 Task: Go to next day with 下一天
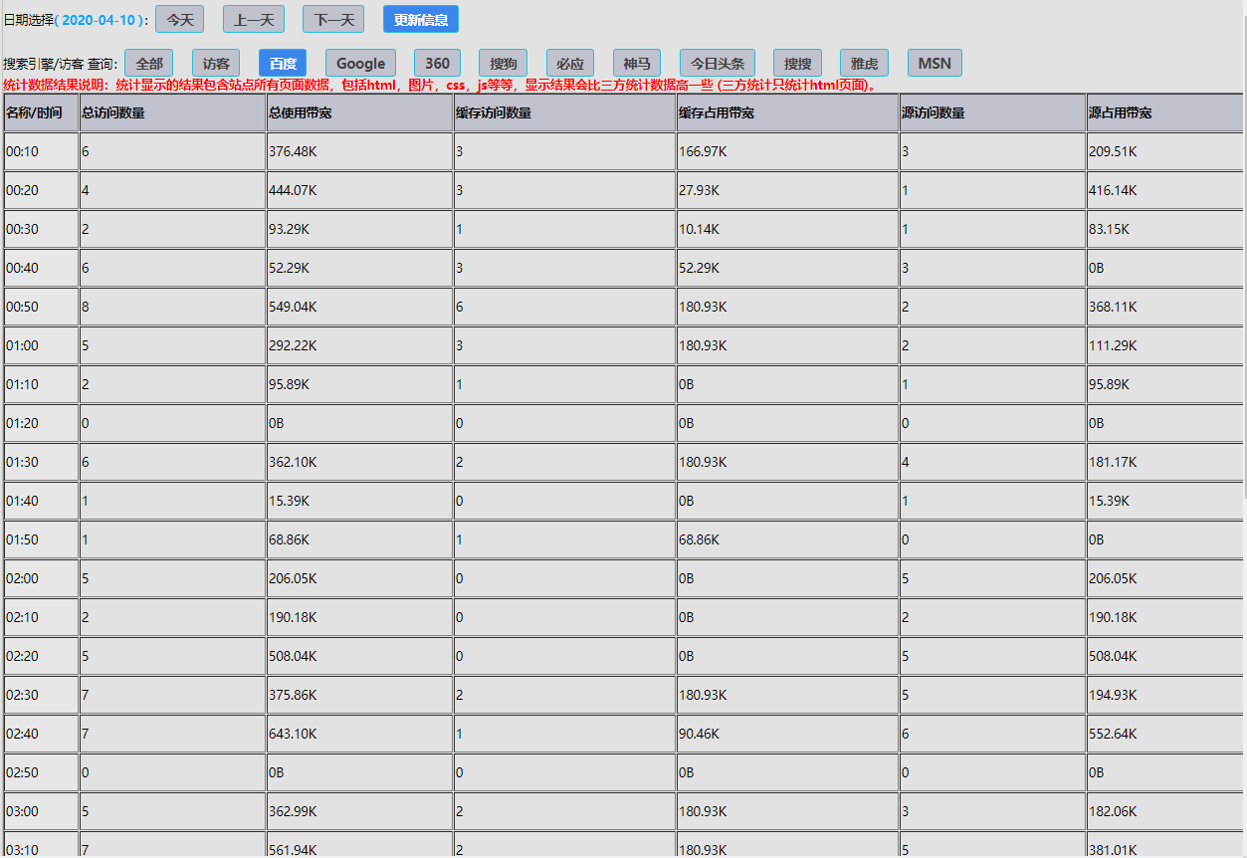tap(333, 19)
